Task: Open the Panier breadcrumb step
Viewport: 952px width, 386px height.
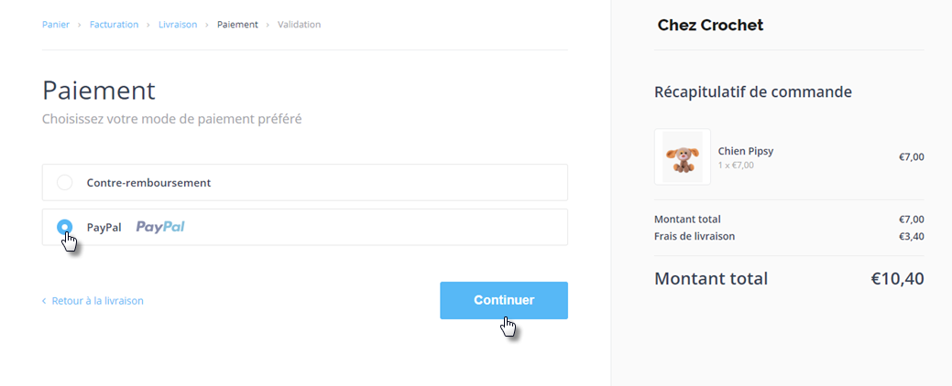Action: [56, 25]
